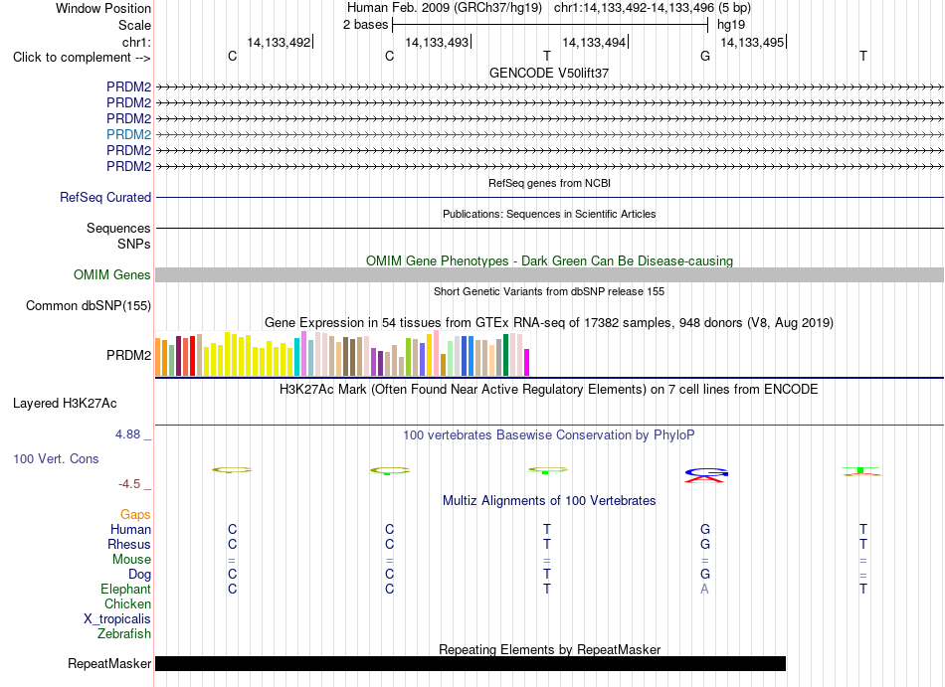945x687 pixels.
Task: Click the '2 bases' scale bar
Action: coord(550,25)
